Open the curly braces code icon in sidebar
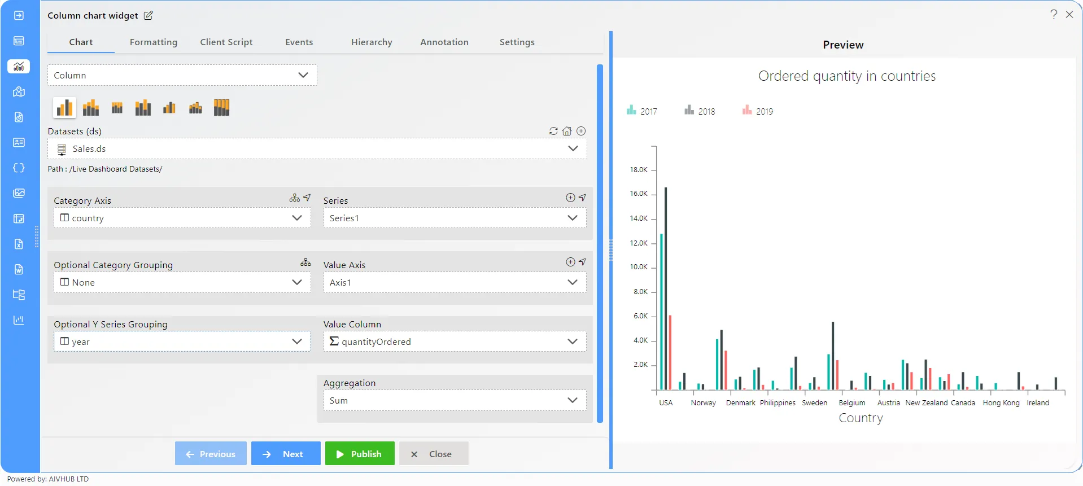Viewport: 1083px width, 486px height. pyautogui.click(x=19, y=168)
